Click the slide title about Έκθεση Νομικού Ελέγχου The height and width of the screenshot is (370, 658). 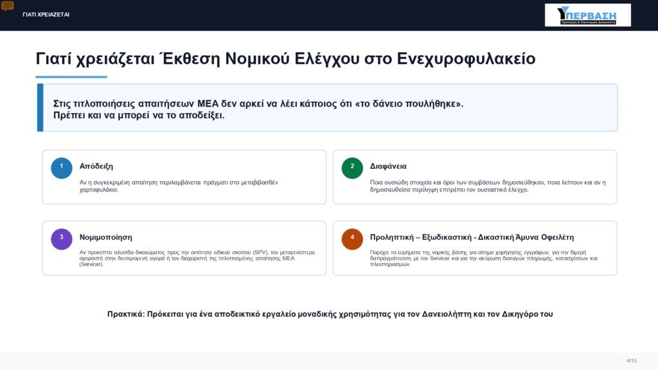[285, 58]
